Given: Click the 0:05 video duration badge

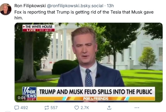Looking at the screenshot, I should (x=22, y=98).
